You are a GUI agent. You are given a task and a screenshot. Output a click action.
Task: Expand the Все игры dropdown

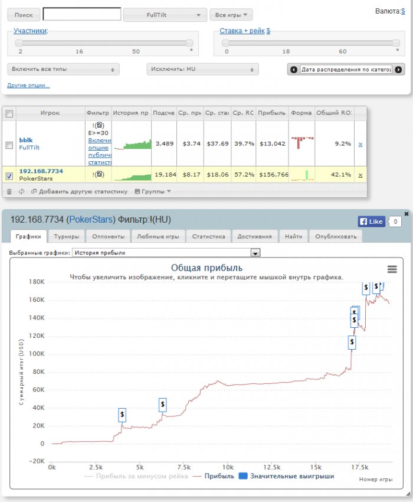coord(231,15)
